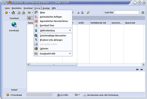Click the Optionen tools icon

(36, 48)
